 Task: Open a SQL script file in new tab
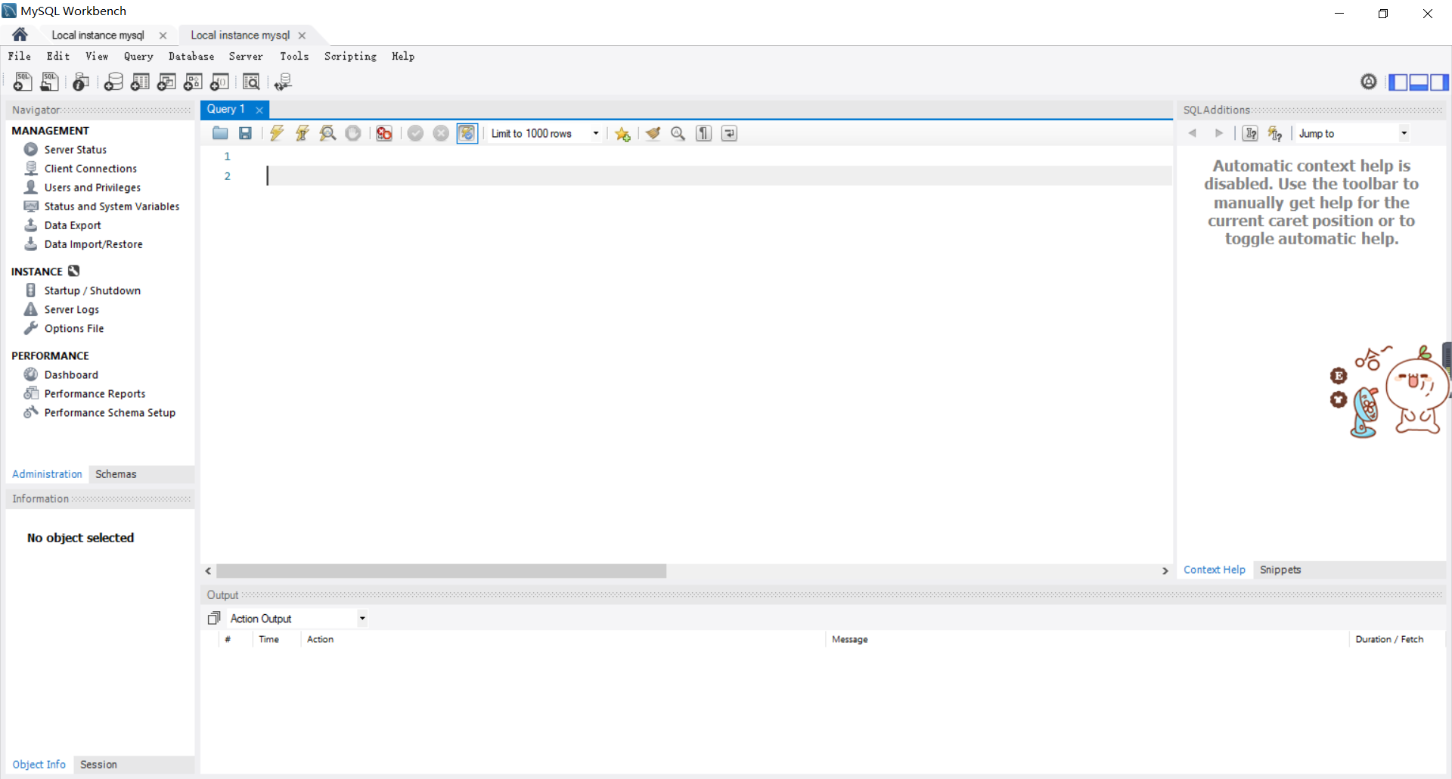(49, 82)
